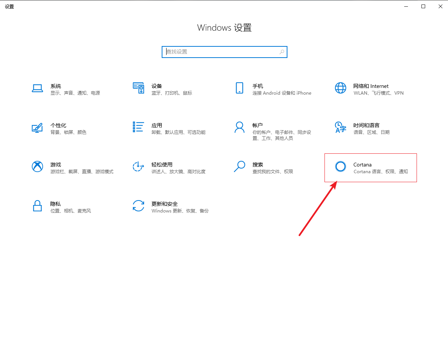Image resolution: width=448 pixels, height=349 pixels.
Task: Click the 帐户 person icon
Action: point(240,127)
